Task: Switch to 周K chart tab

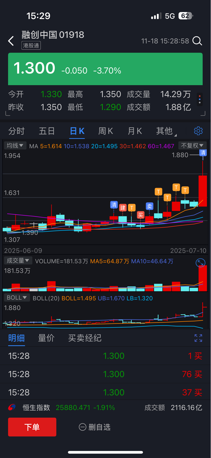Action: 106,131
